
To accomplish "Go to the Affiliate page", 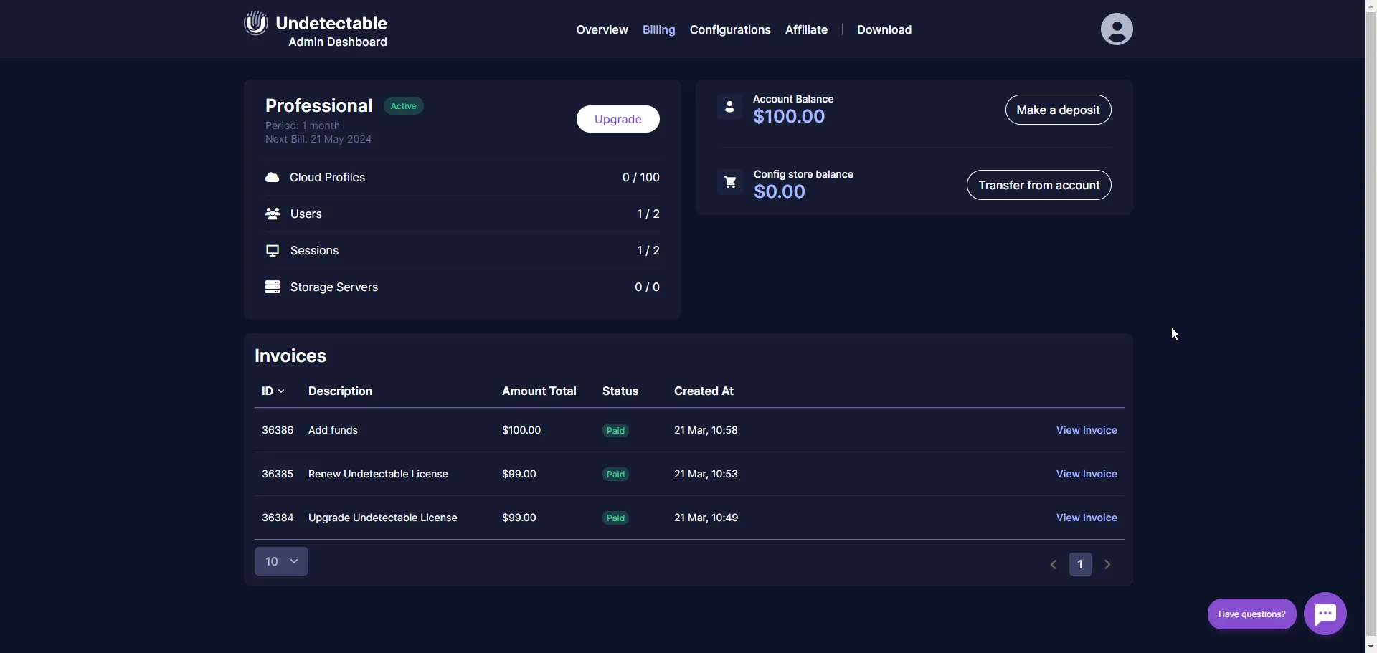I will coord(806,29).
